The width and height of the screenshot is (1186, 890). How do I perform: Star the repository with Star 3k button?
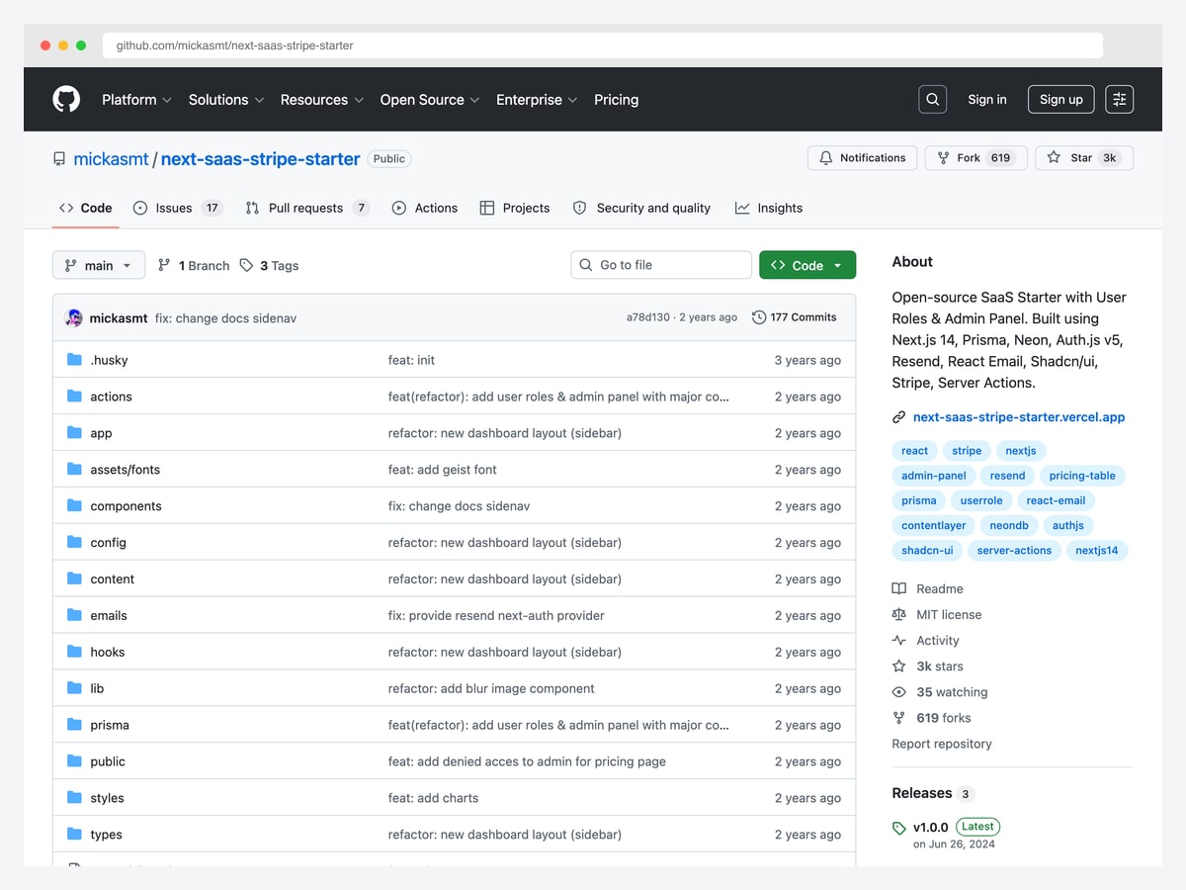tap(1084, 158)
